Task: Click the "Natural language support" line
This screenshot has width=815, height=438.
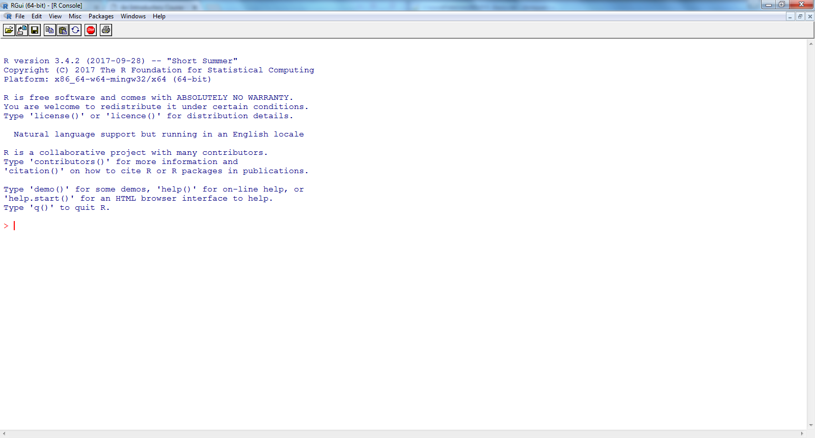Action: coord(159,134)
